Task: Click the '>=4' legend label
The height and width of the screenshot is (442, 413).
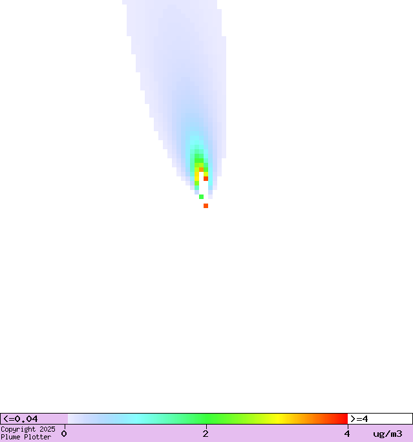Action: point(359,419)
